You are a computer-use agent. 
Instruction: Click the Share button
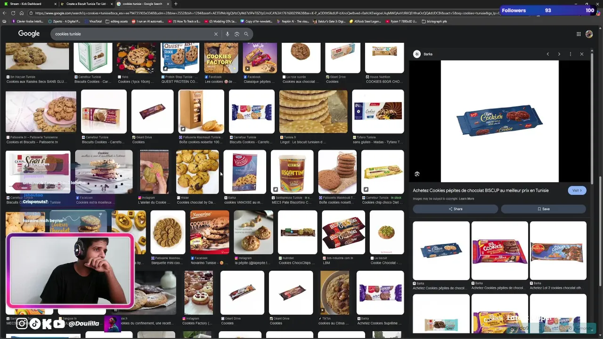(455, 209)
